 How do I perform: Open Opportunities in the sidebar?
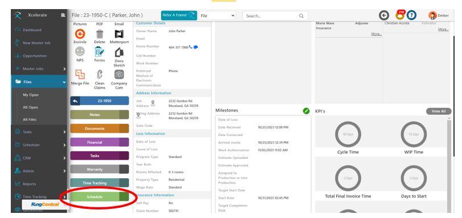click(35, 56)
